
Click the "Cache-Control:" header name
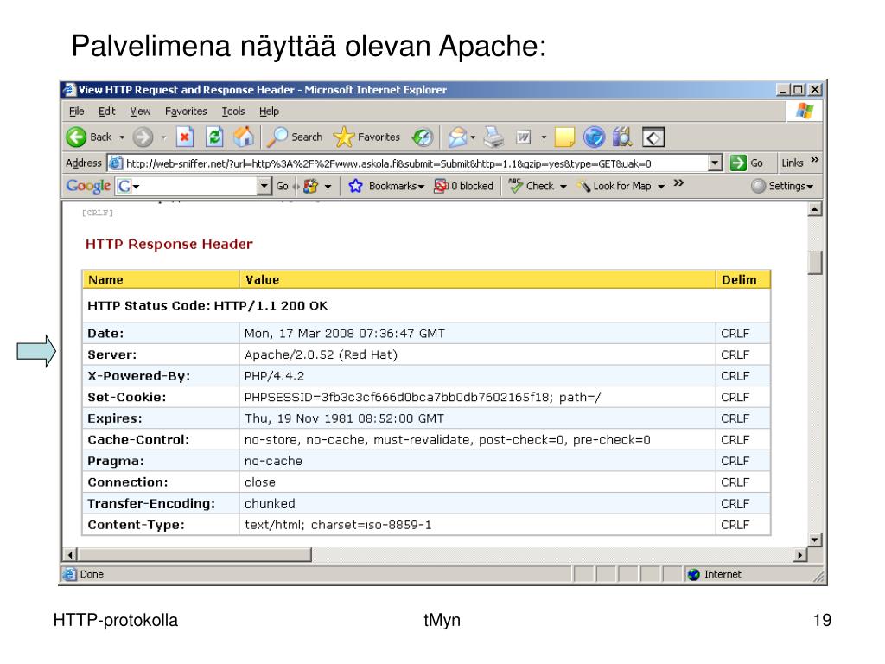[x=138, y=440]
